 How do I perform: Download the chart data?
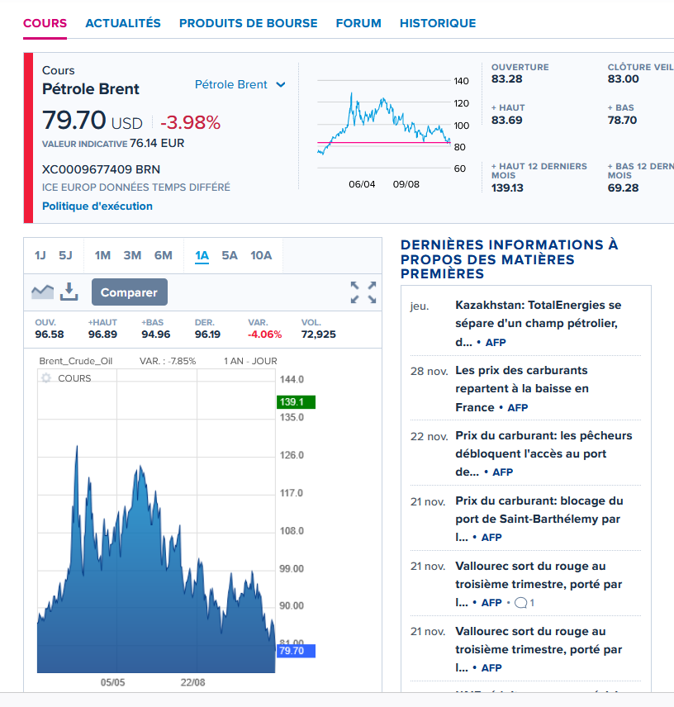click(69, 292)
